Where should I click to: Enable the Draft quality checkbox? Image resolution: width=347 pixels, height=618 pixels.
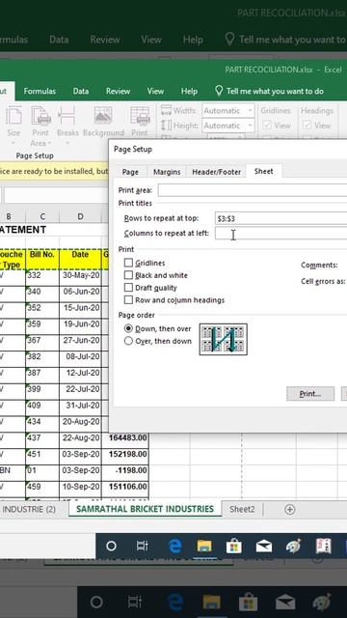coord(128,288)
